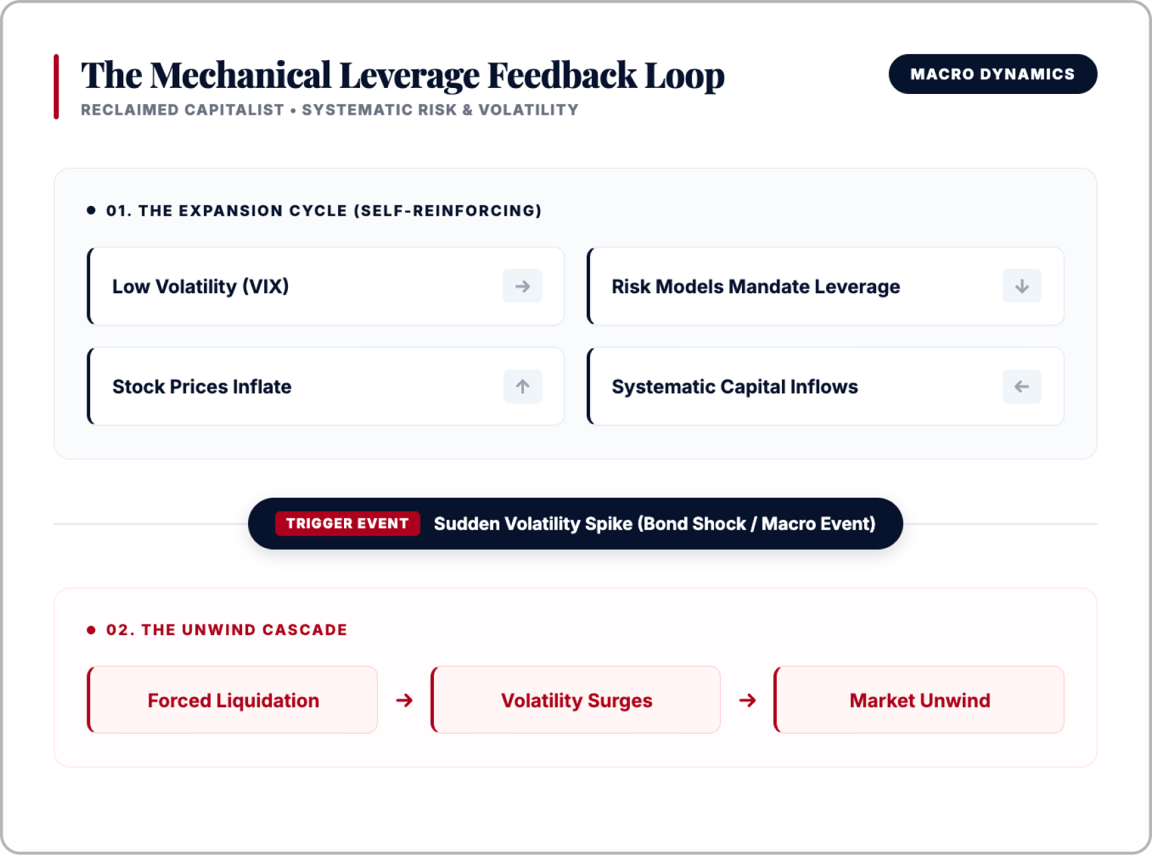Select Systematic Capital Inflows card text
The height and width of the screenshot is (855, 1152).
735,387
